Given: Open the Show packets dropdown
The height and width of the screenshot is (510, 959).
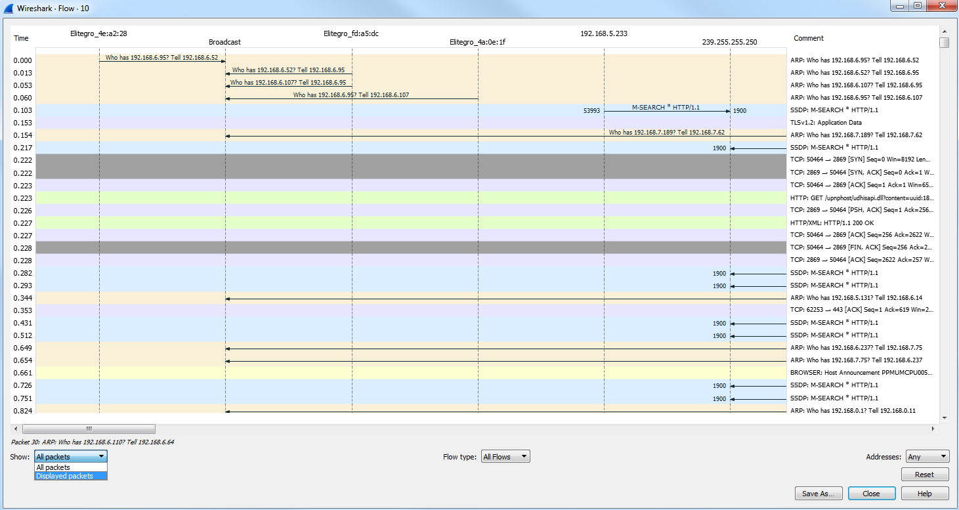Looking at the screenshot, I should point(70,456).
